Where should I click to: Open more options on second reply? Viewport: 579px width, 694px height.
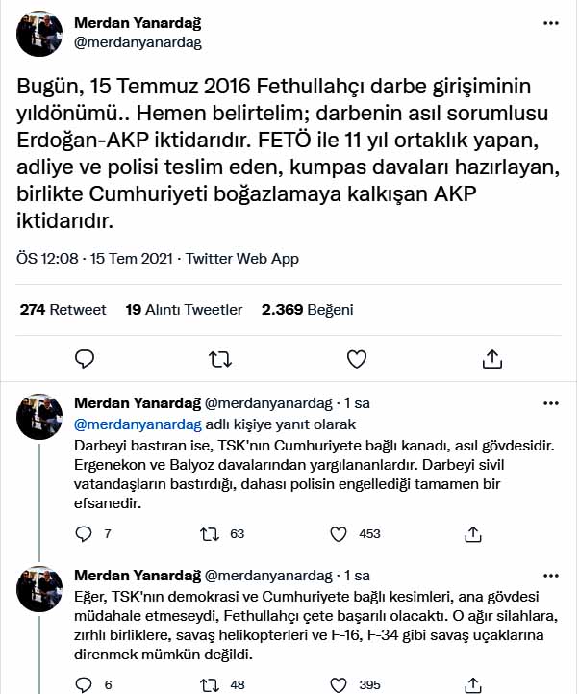(x=550, y=576)
